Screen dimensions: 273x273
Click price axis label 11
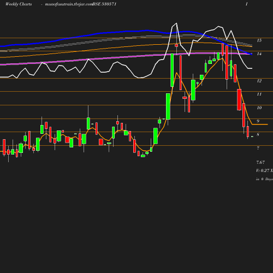tap(259, 94)
